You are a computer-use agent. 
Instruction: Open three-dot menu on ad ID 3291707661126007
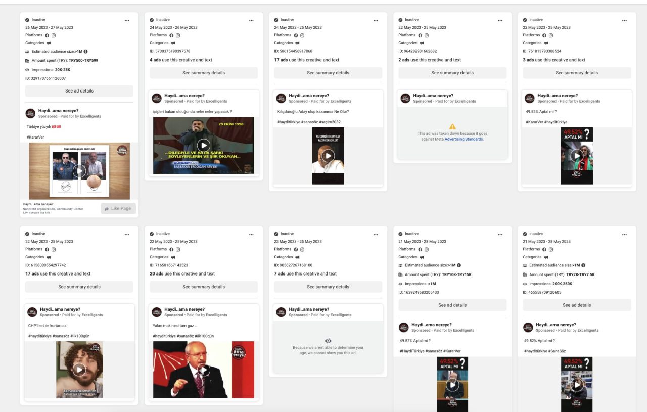point(127,20)
